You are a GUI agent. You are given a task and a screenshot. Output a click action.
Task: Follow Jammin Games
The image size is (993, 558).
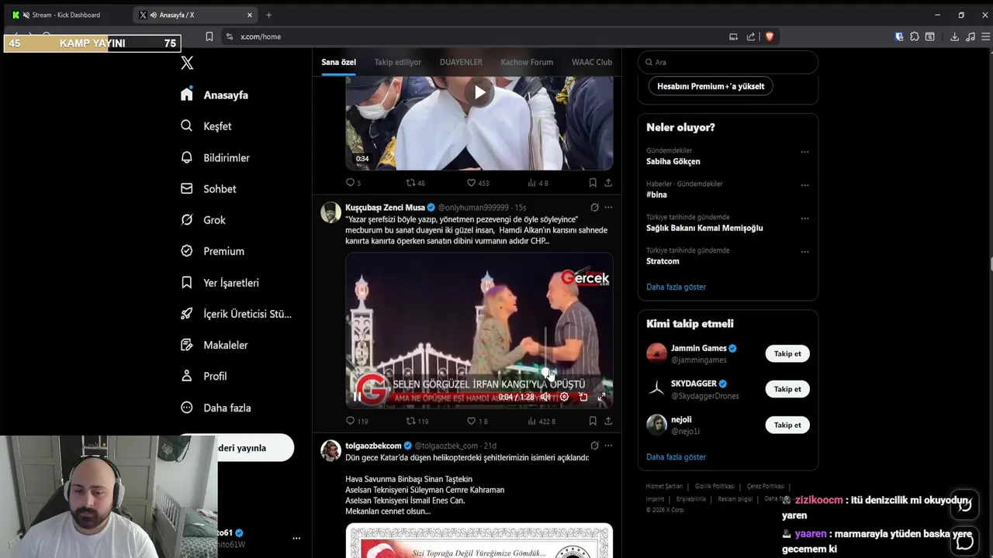pyautogui.click(x=787, y=353)
